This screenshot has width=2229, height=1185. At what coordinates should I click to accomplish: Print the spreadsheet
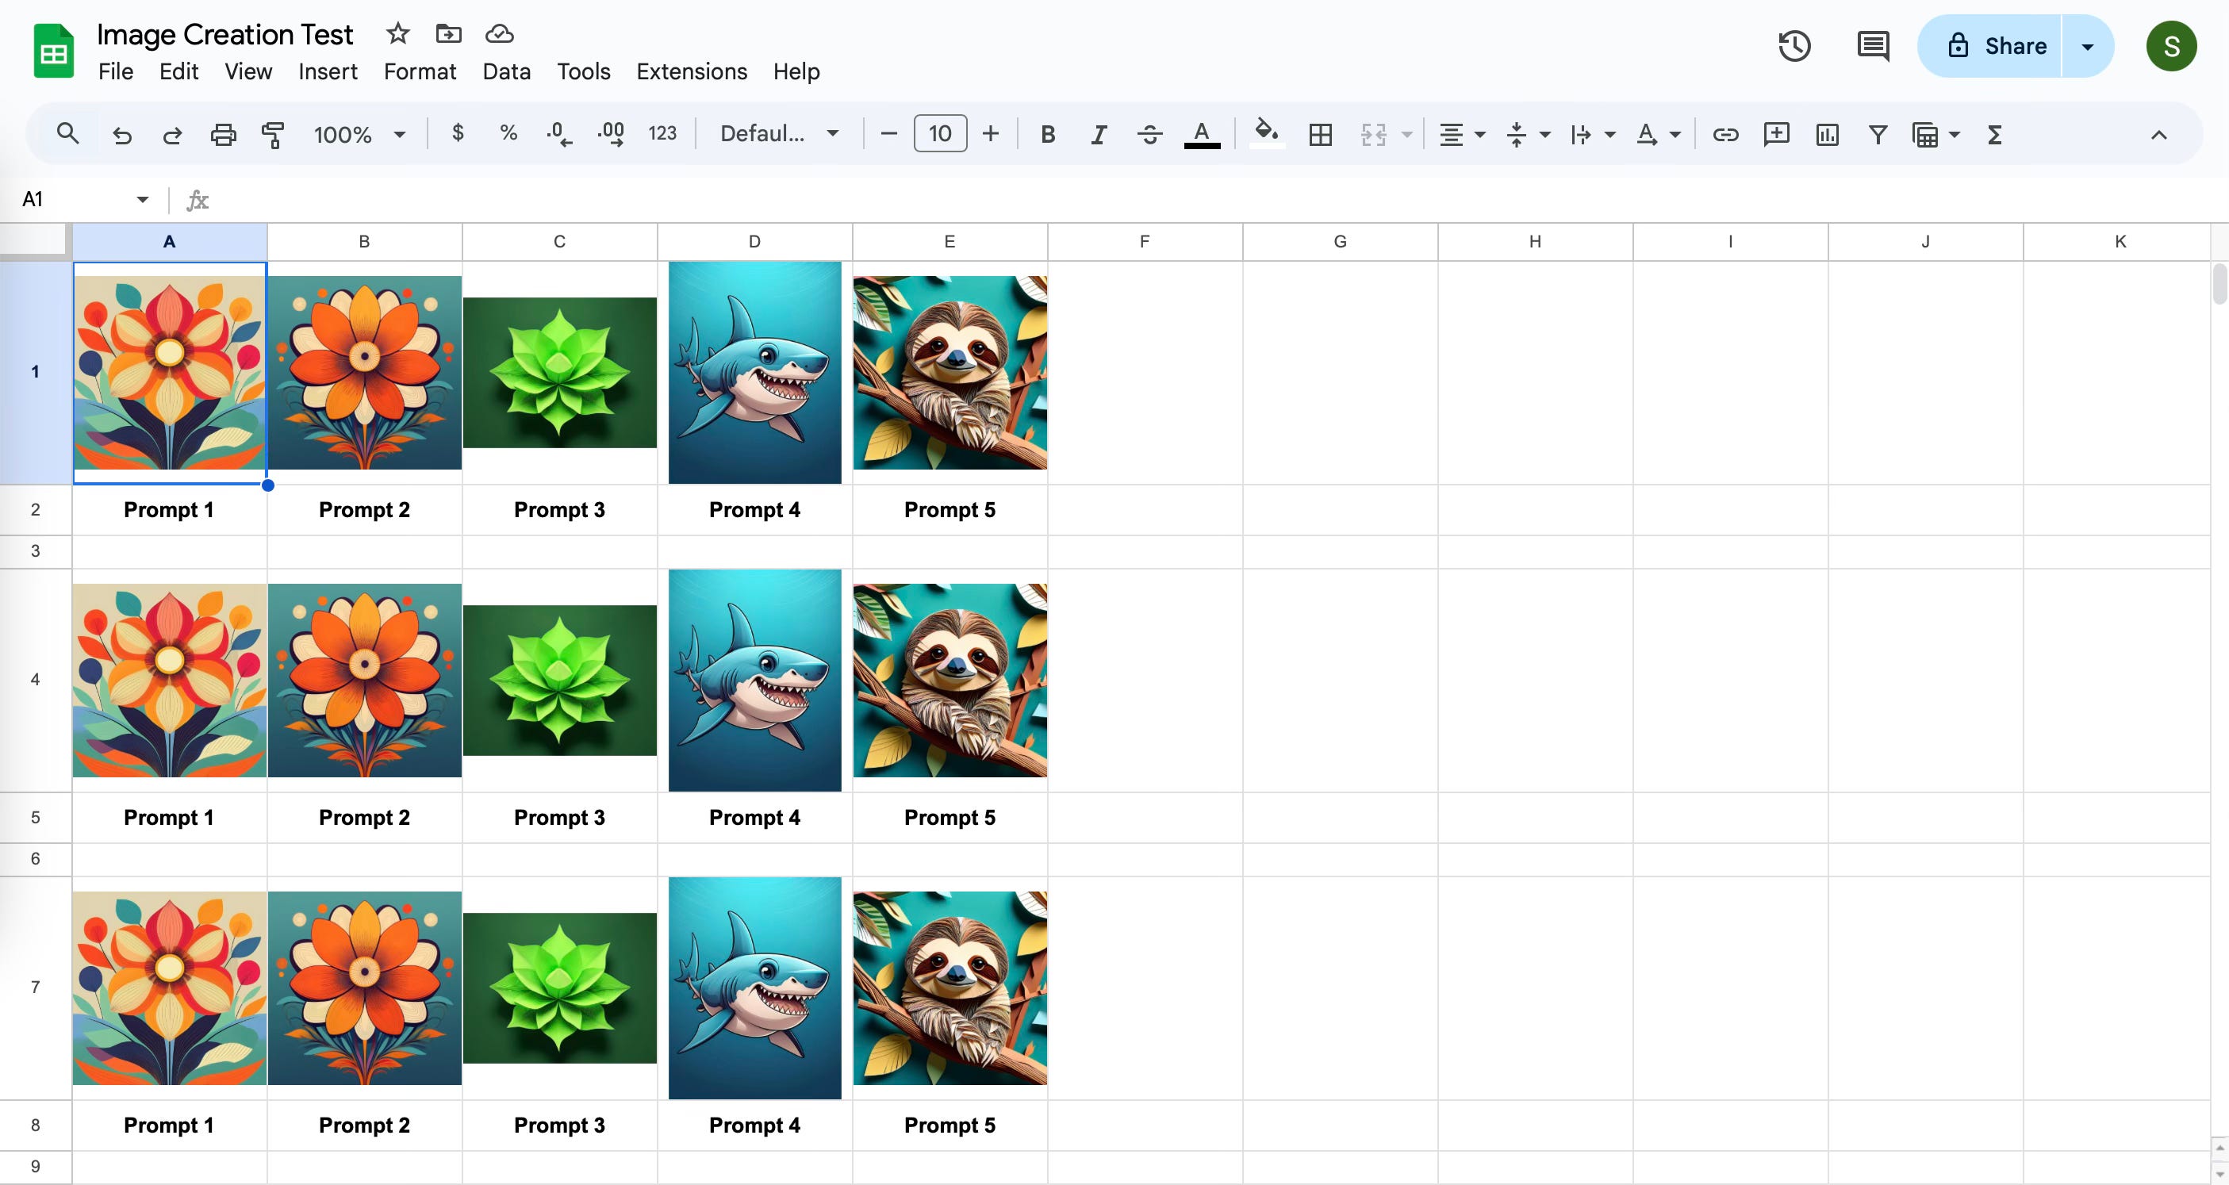pyautogui.click(x=223, y=134)
